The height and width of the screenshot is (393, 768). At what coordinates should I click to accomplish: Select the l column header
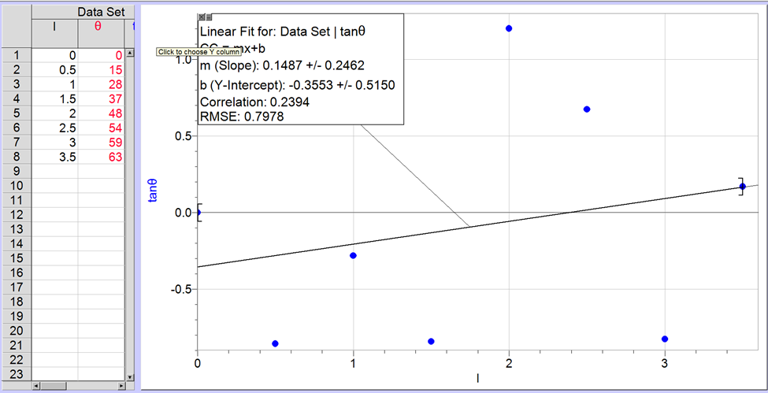click(55, 33)
